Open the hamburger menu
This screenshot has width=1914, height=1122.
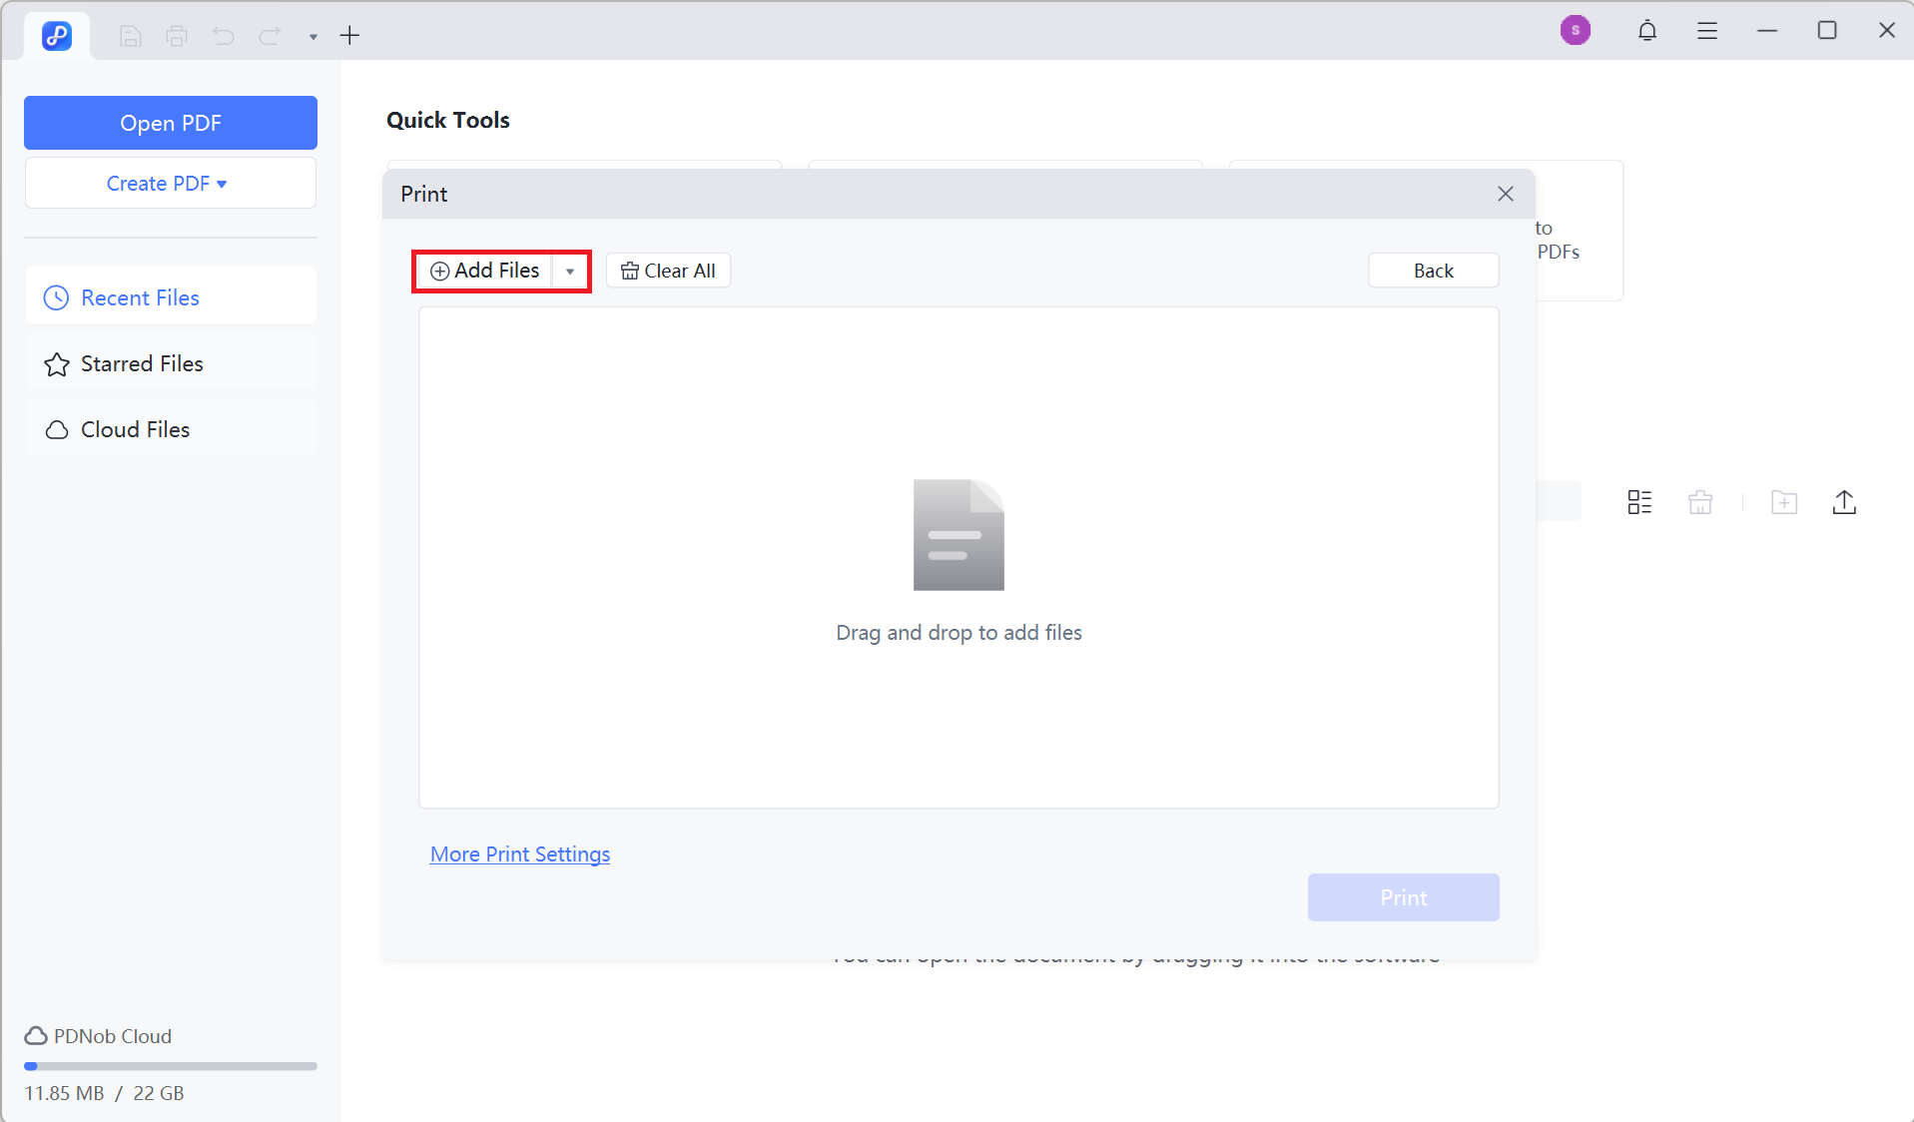(x=1707, y=30)
